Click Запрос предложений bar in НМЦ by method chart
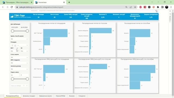 point(135,85)
